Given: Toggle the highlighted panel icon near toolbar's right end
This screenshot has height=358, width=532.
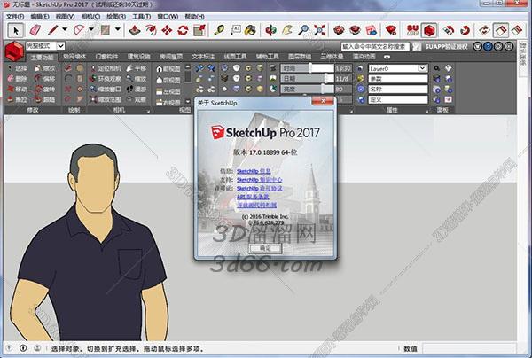Looking at the screenshot, I should click(501, 30).
